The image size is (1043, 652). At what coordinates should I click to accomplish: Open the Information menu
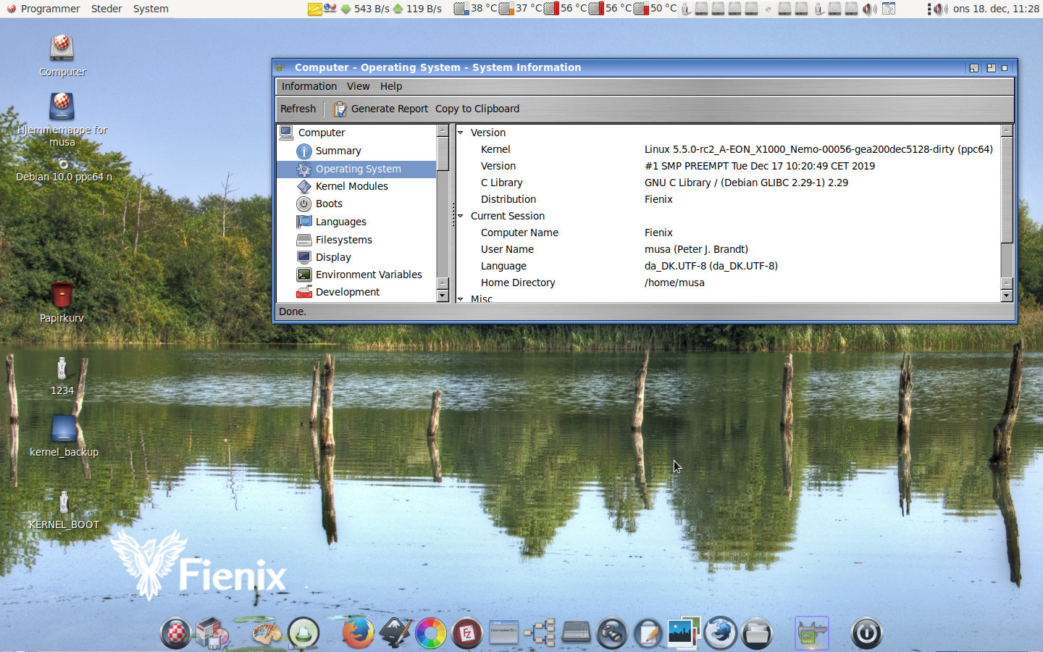tap(309, 86)
